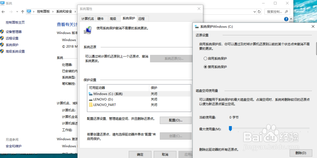Open 高级系统设置 link in sidebar
This screenshot has width=317, height=158.
coord(15,51)
